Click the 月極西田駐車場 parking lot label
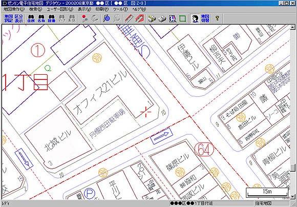 tap(108, 123)
